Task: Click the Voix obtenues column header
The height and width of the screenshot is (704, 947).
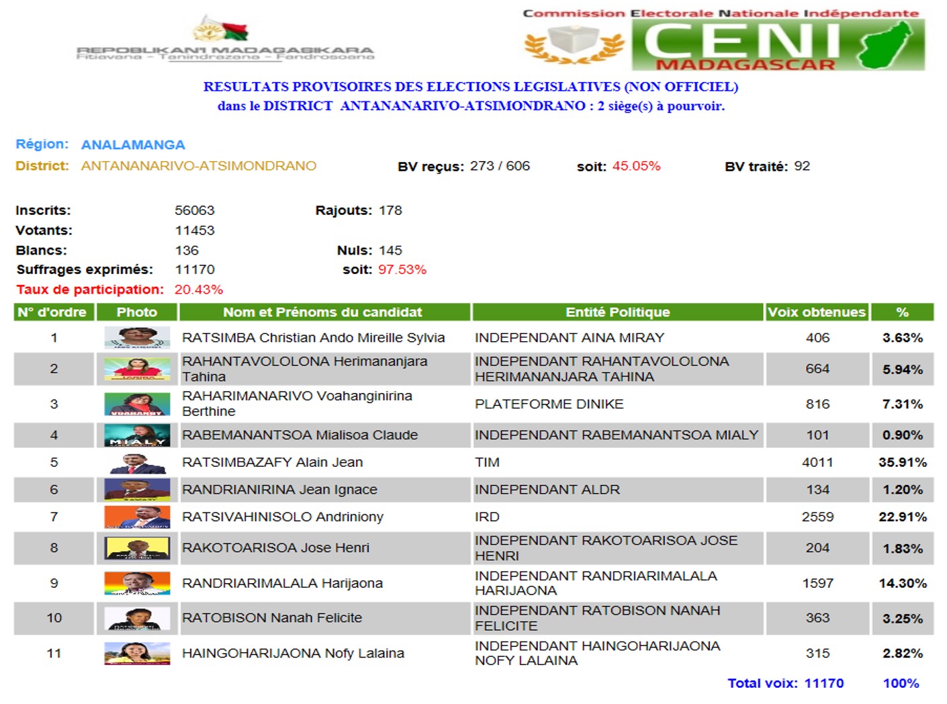Action: click(x=817, y=312)
